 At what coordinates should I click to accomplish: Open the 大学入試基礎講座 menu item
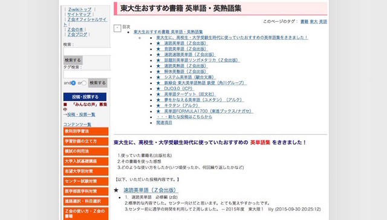point(86,161)
